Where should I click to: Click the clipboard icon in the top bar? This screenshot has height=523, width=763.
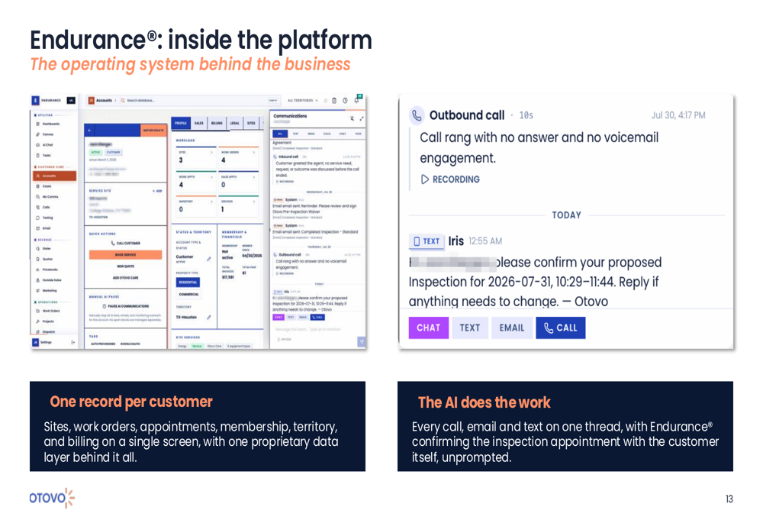click(334, 100)
